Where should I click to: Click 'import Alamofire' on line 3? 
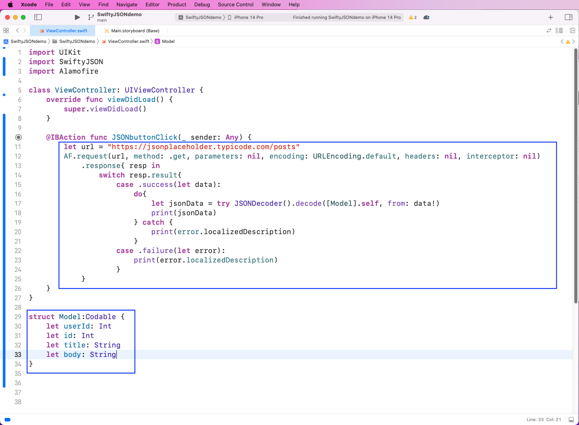tap(64, 71)
